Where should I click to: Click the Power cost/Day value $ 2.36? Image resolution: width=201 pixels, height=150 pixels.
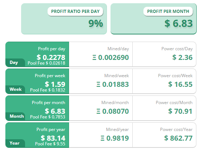click(182, 57)
